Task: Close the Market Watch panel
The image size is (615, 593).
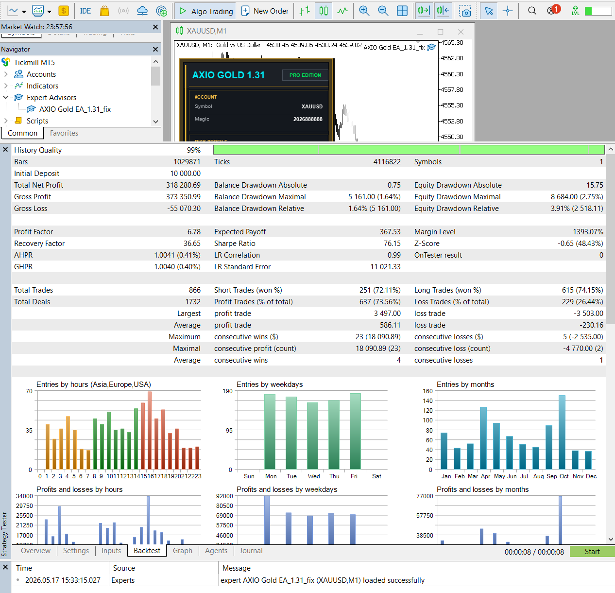Action: 155,27
